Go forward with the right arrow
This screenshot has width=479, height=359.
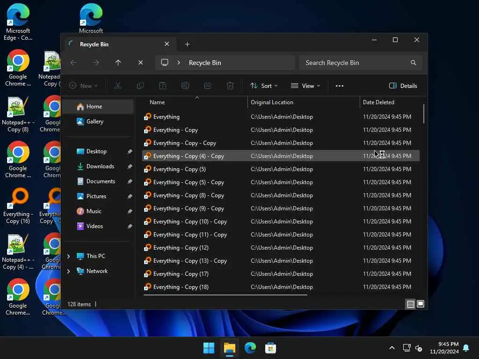pyautogui.click(x=96, y=63)
